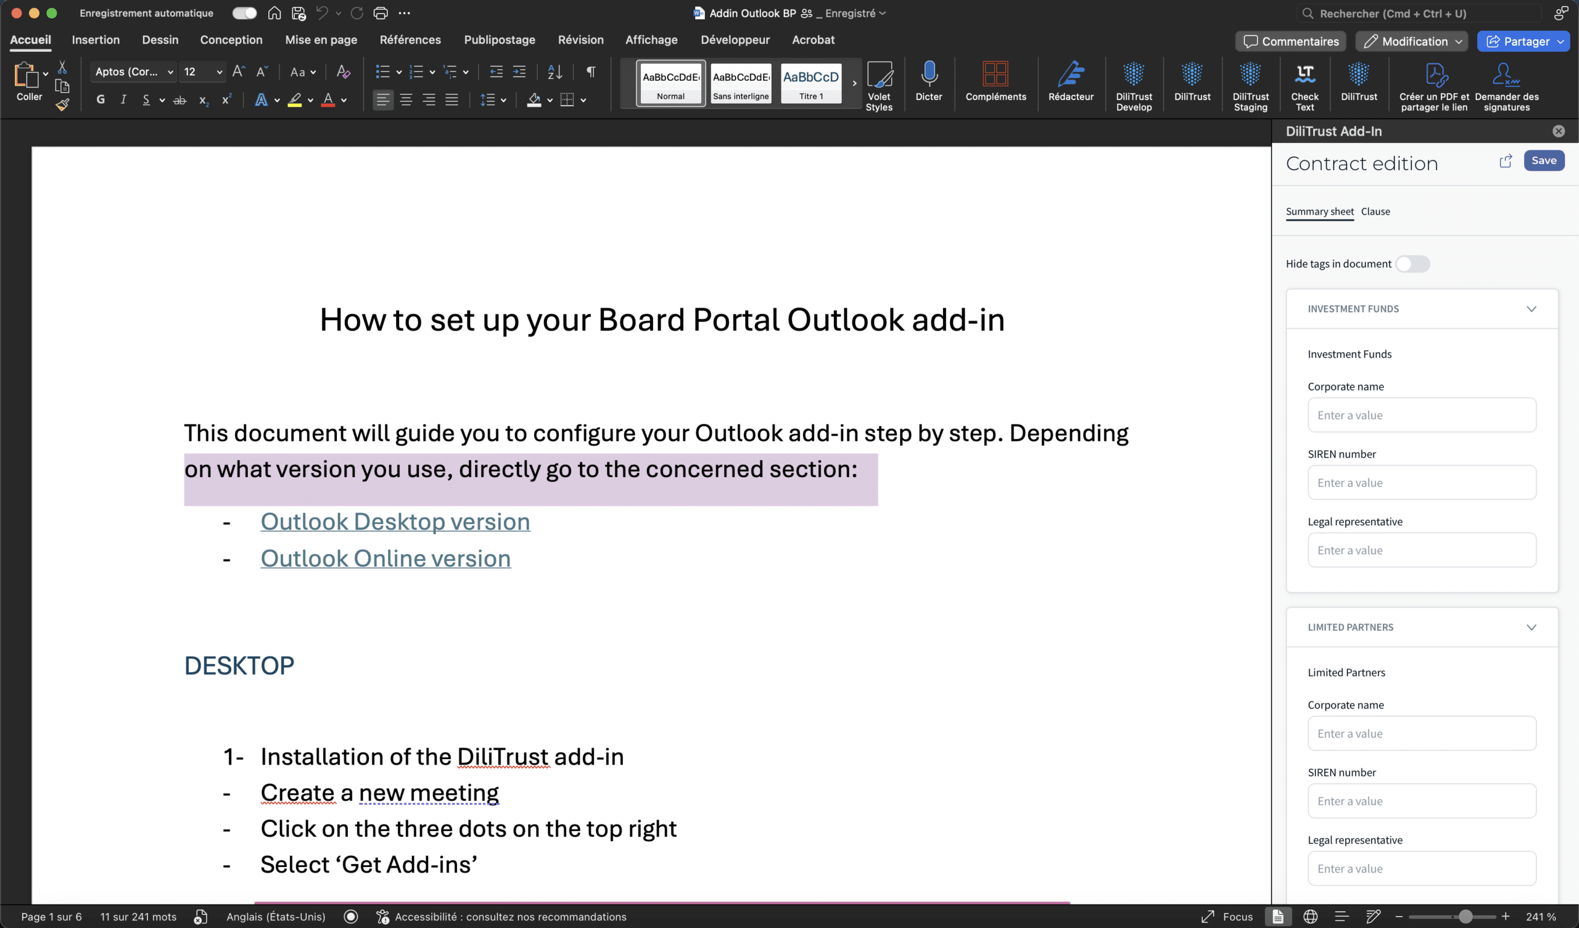Screen dimensions: 1579x928
Task: Open Demander des signatures tool
Action: click(1506, 75)
